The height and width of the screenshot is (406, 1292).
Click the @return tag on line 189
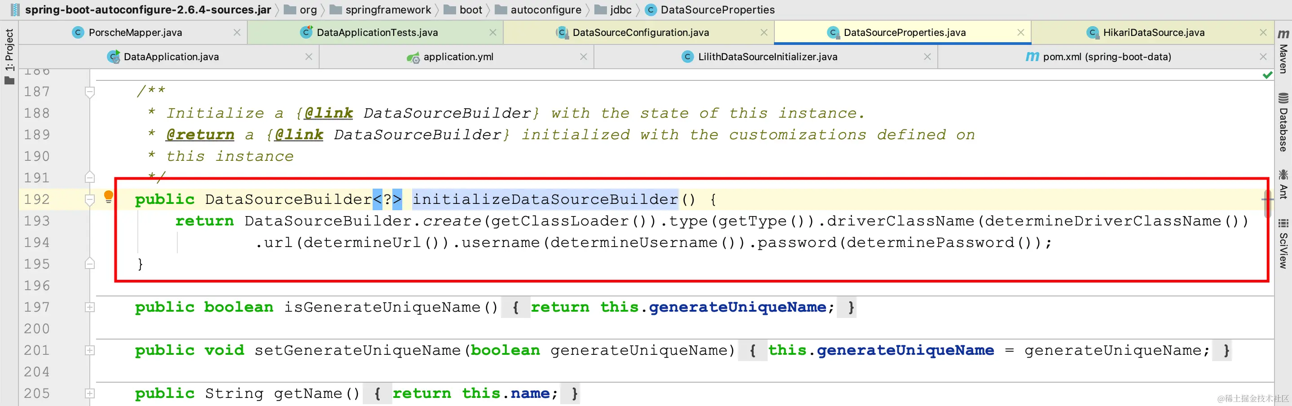click(x=200, y=135)
